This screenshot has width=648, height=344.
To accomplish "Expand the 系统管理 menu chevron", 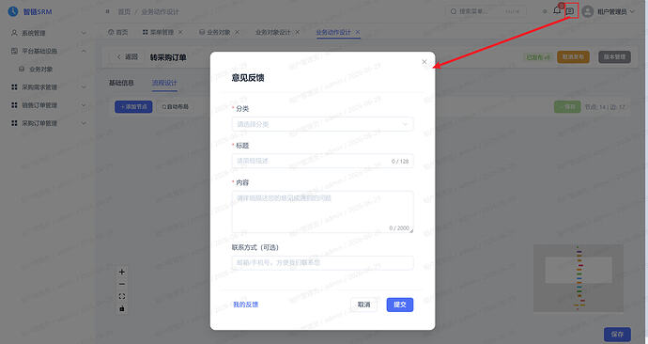I will (84, 33).
